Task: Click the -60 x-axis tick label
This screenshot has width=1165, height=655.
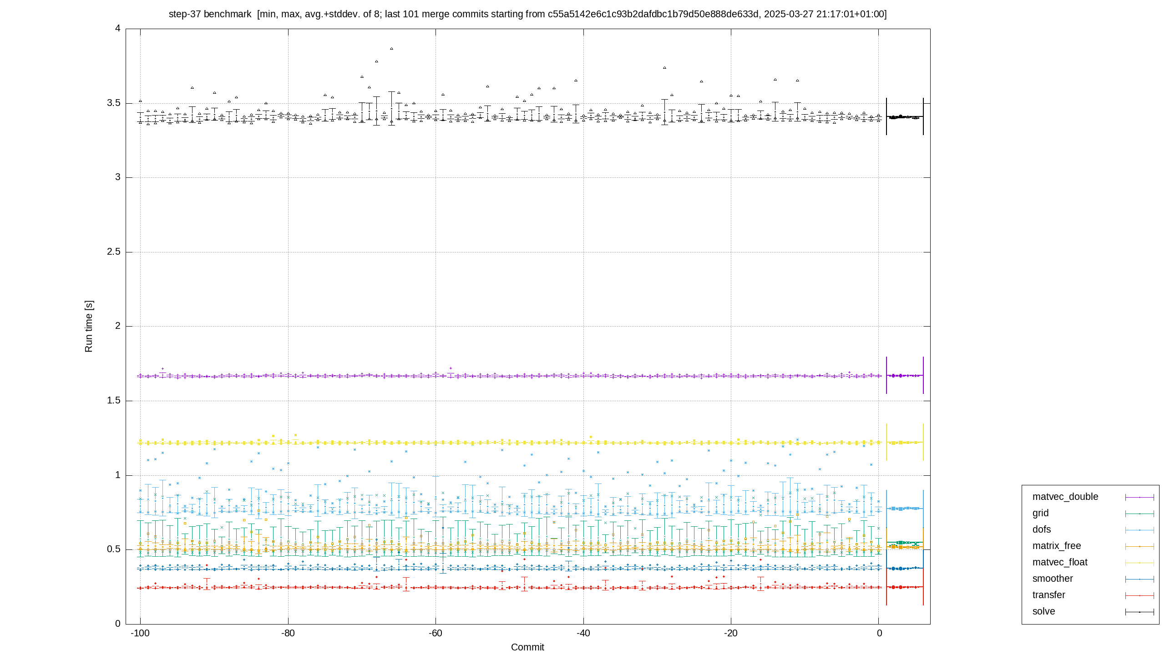Action: (436, 633)
